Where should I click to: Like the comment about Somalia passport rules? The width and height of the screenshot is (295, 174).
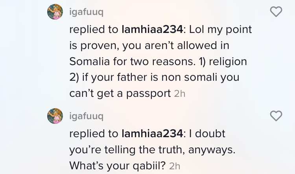(x=277, y=12)
